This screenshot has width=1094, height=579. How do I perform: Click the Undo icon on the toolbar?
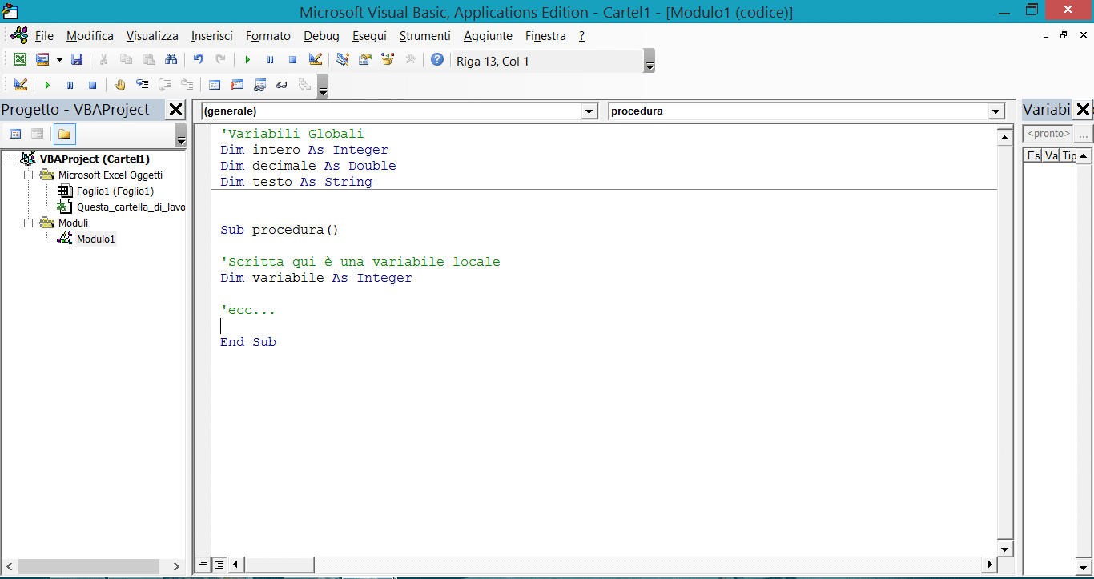tap(199, 59)
